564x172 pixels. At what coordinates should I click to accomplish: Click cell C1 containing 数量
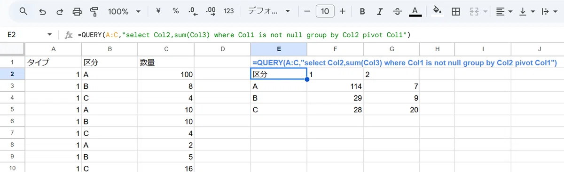(x=166, y=62)
